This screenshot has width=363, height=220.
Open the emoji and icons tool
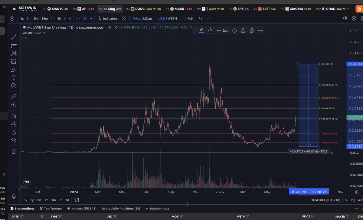(14, 86)
